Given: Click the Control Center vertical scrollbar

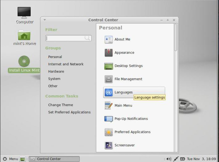Looking at the screenshot, I should pyautogui.click(x=176, y=37).
